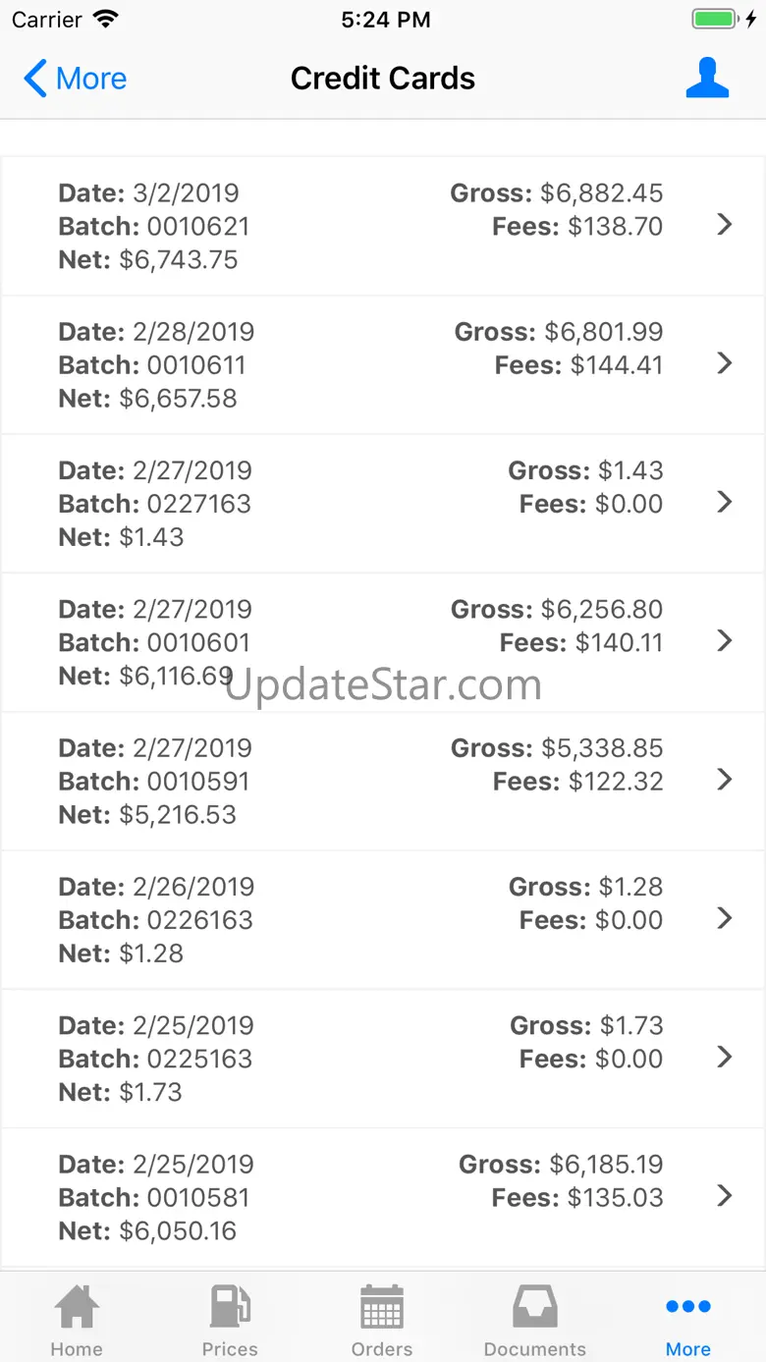Expand batch 0010611 with chevron arrow

click(x=725, y=363)
